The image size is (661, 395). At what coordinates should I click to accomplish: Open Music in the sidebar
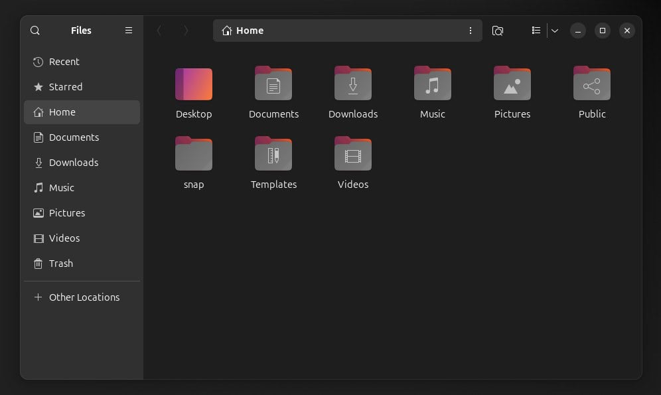pyautogui.click(x=82, y=188)
